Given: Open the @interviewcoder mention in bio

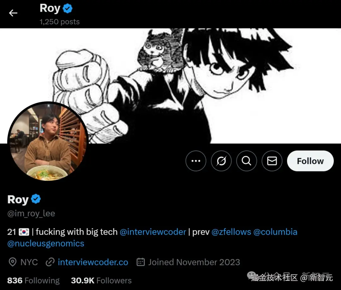Looking at the screenshot, I should click(x=153, y=232).
